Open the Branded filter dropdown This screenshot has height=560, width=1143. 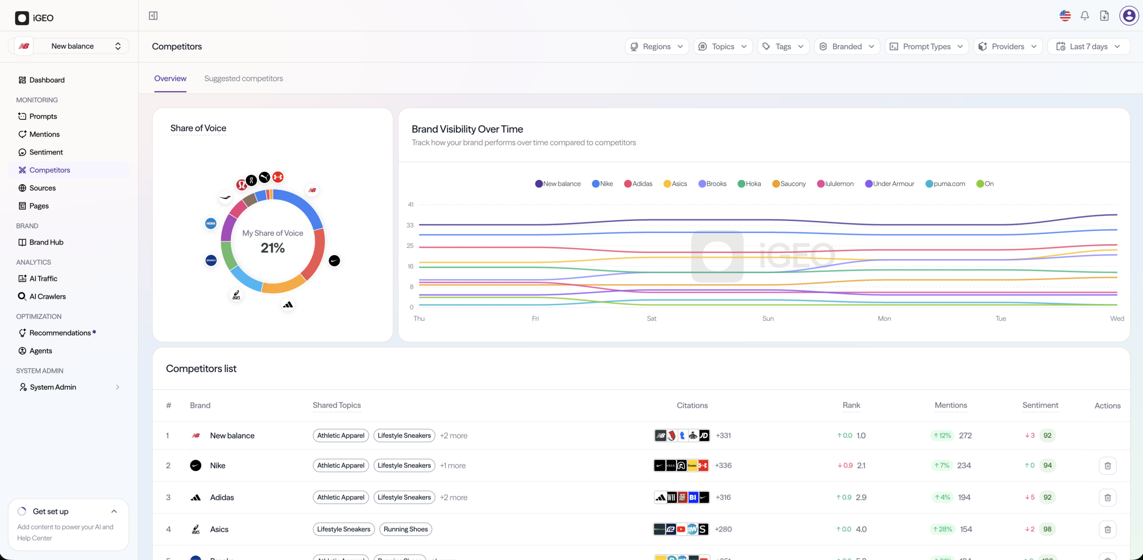click(x=847, y=46)
